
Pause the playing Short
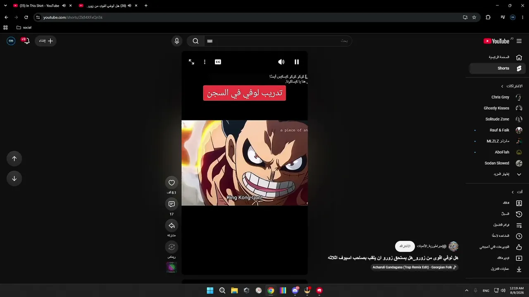pyautogui.click(x=296, y=62)
